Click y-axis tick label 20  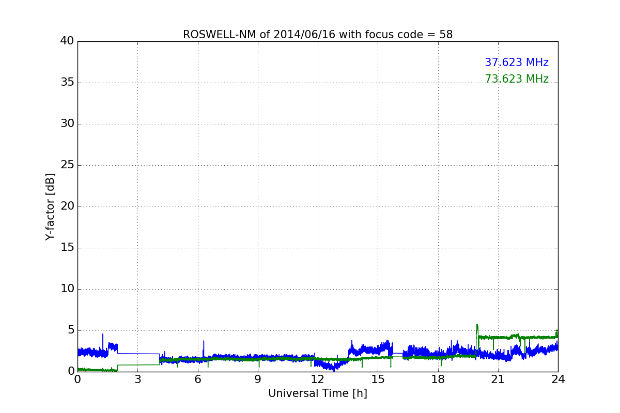[67, 206]
